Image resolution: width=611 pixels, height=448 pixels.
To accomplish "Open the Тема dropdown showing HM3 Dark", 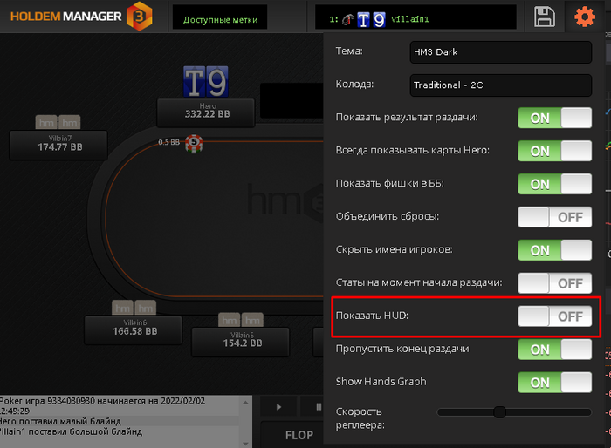I will tap(501, 52).
